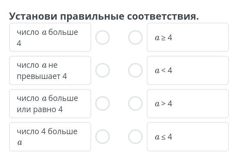Image resolution: width=241 pixels, height=168 pixels.
Task: Click the 'число 4 больше a' statement card
Action: pos(50,136)
